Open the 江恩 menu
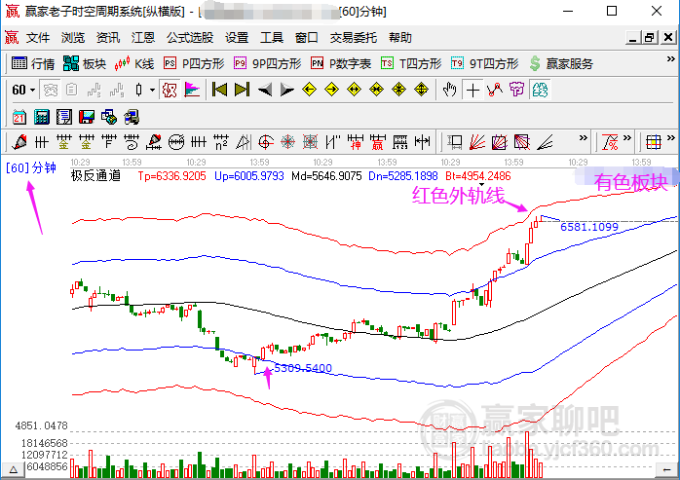Viewport: 680px width, 480px height. (143, 38)
